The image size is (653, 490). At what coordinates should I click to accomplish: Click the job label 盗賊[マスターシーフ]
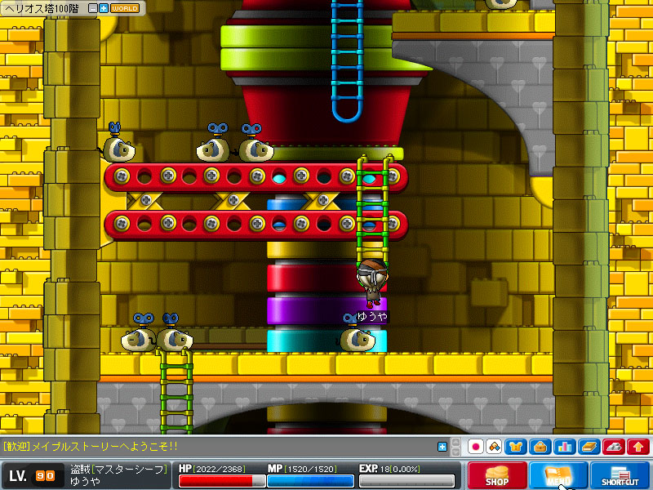(118, 469)
